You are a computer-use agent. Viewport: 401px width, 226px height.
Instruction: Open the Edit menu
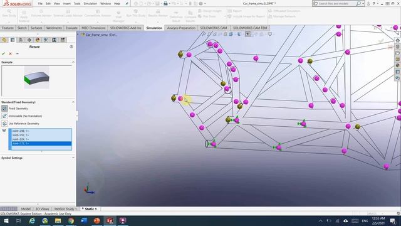(x=48, y=4)
